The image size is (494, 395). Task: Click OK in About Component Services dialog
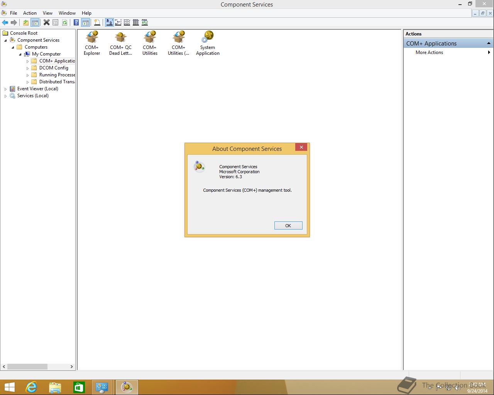288,226
